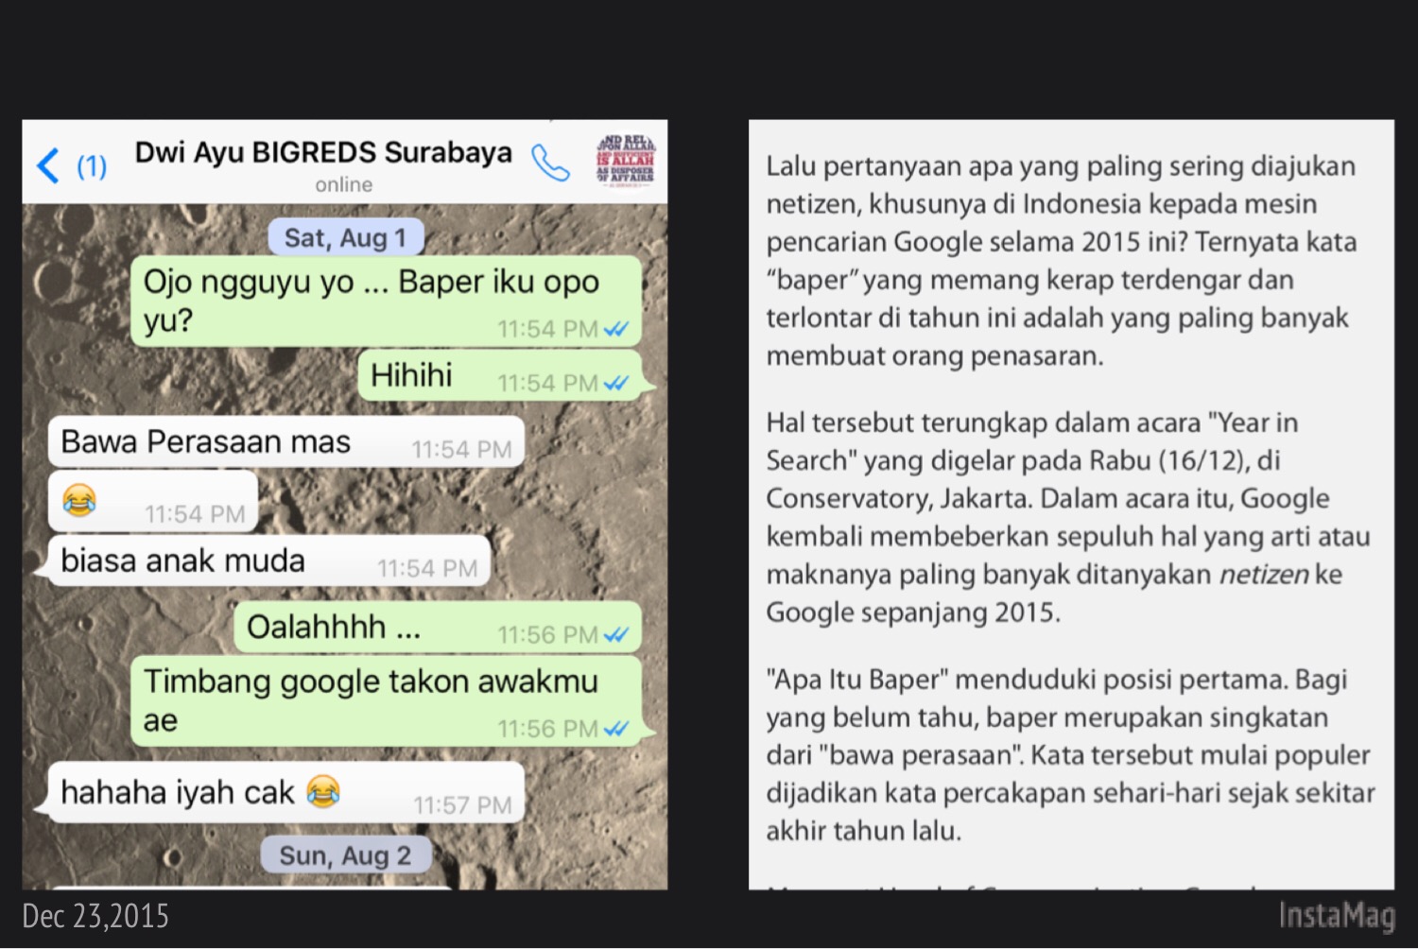This screenshot has height=949, width=1418.
Task: Click the 'Apa Itu Baper' article paragraph
Action: pos(1071,754)
